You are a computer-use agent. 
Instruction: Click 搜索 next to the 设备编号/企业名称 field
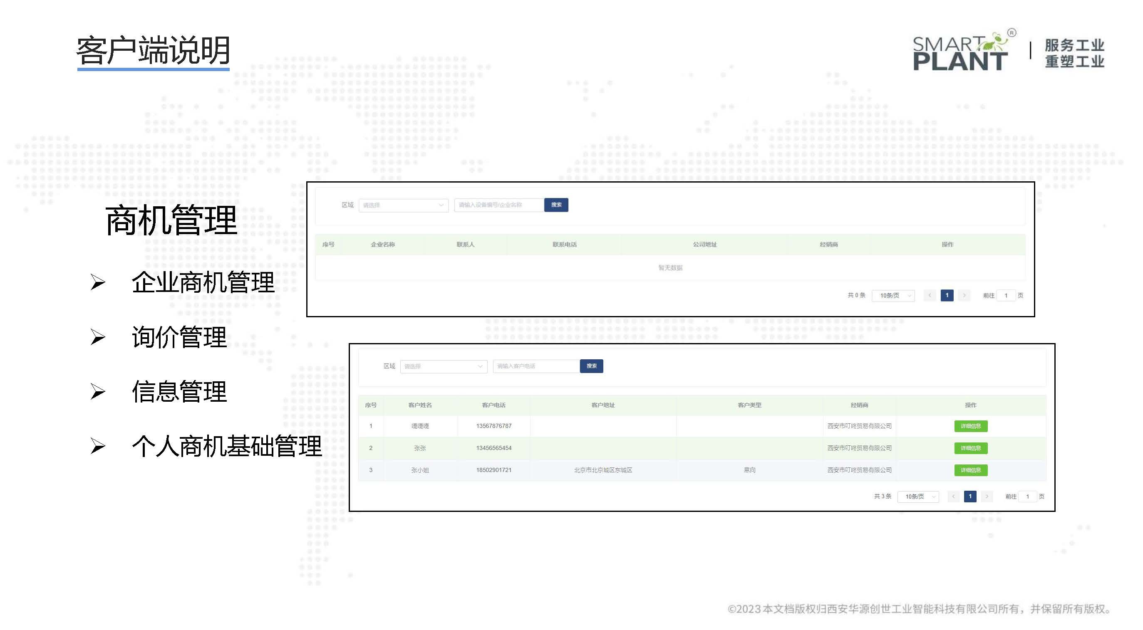556,205
